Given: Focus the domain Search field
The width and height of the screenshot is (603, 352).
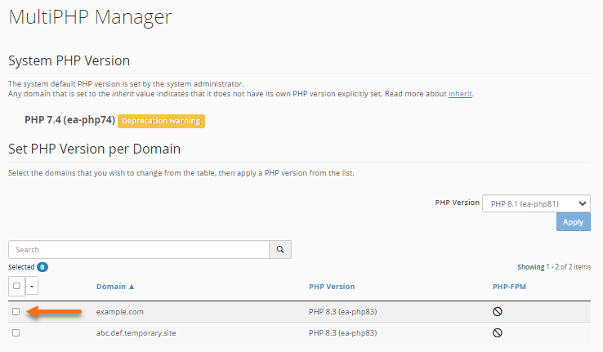Looking at the screenshot, I should pos(139,250).
